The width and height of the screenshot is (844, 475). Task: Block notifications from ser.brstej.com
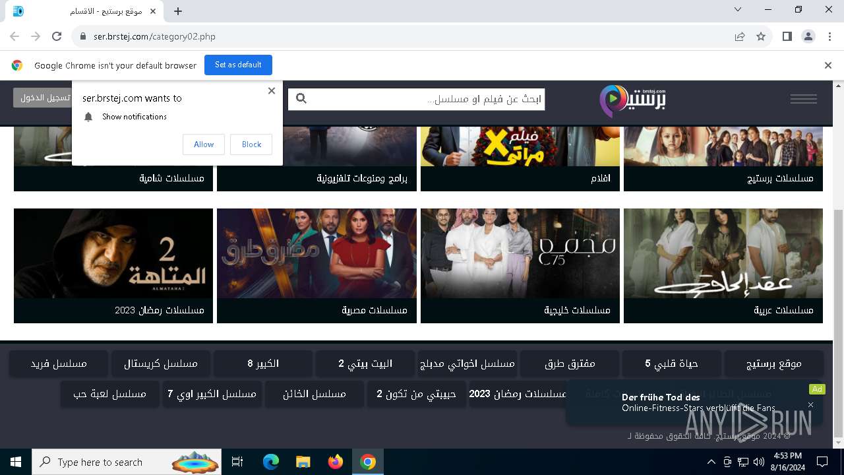click(251, 144)
